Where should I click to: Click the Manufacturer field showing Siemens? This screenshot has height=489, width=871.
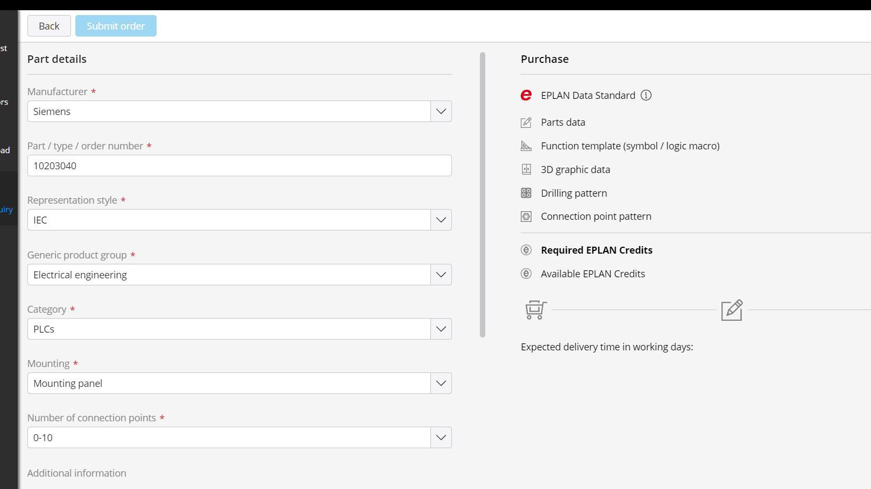pyautogui.click(x=229, y=111)
